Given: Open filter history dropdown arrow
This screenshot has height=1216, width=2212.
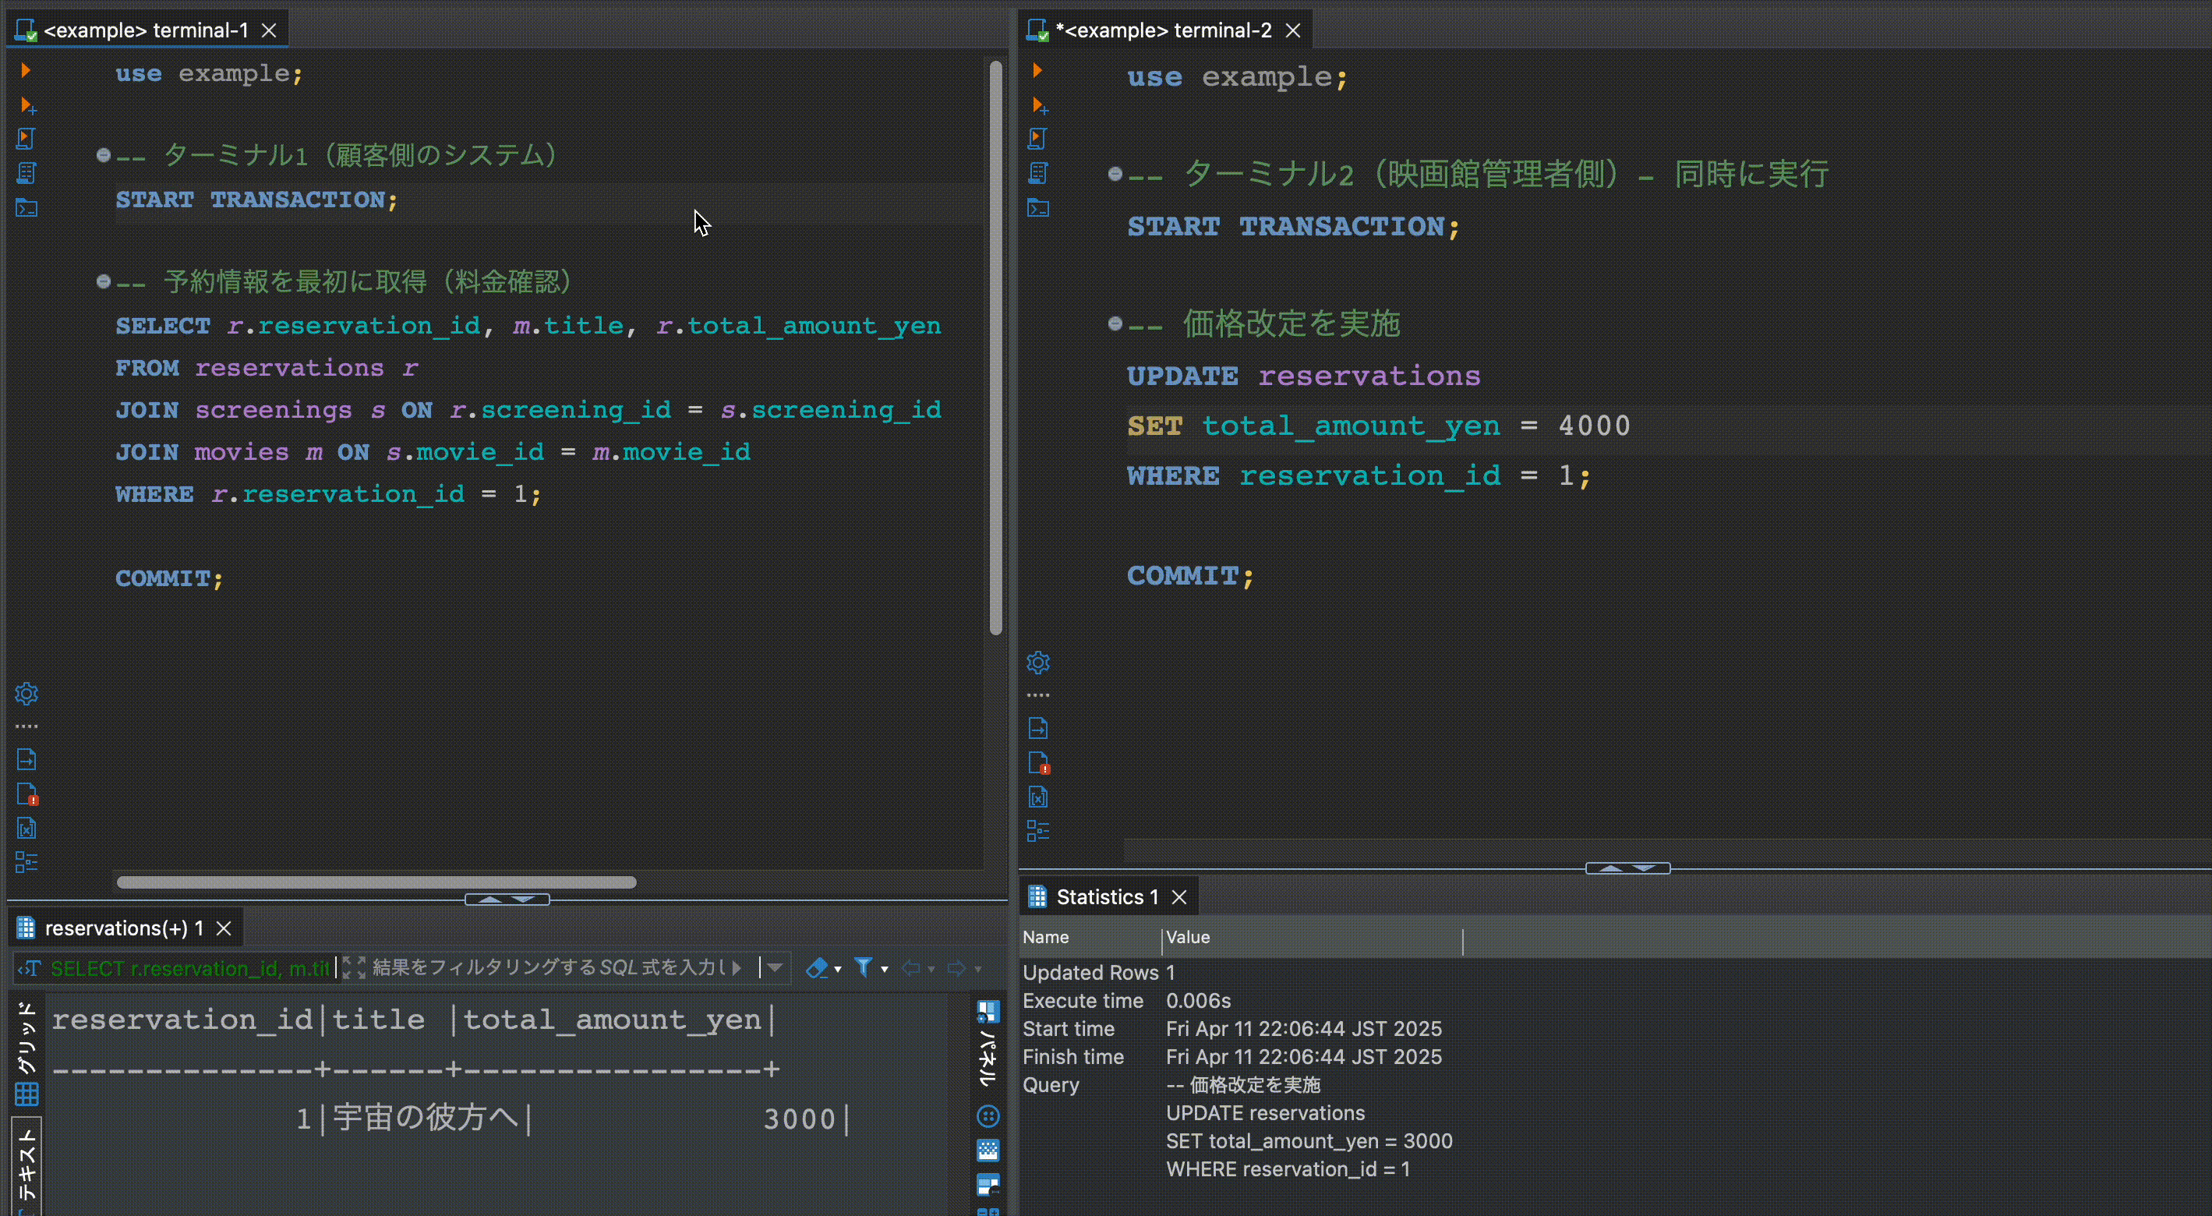Looking at the screenshot, I should tap(775, 968).
